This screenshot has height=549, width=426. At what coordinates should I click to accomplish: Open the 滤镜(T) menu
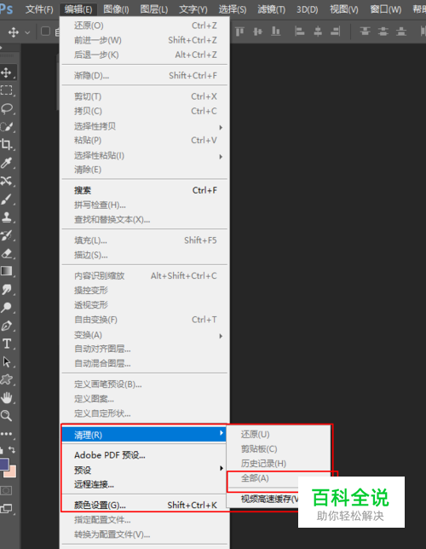[x=271, y=9]
